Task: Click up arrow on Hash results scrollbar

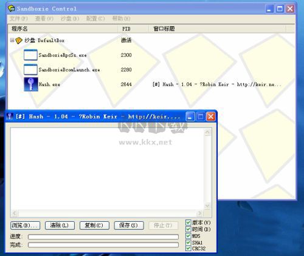Action: click(x=207, y=132)
